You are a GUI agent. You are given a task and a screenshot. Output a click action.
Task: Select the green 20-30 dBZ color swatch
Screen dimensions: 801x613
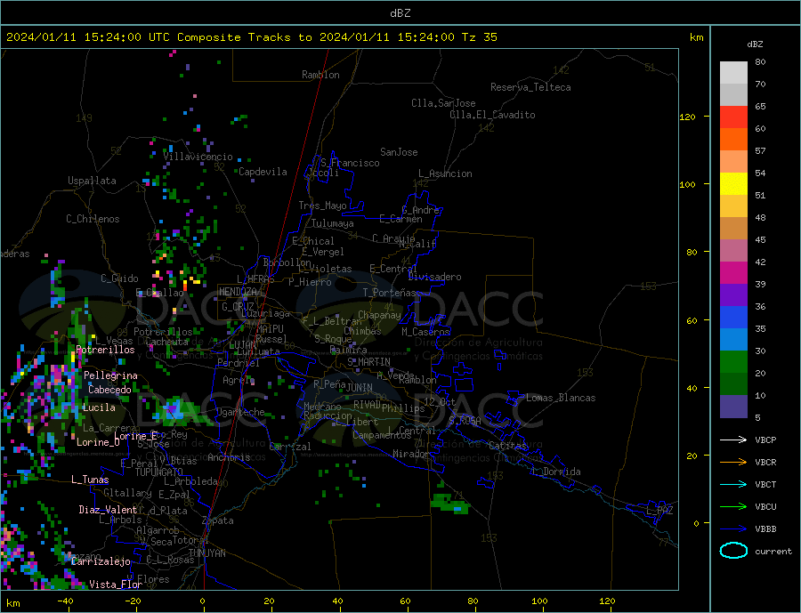click(x=733, y=362)
